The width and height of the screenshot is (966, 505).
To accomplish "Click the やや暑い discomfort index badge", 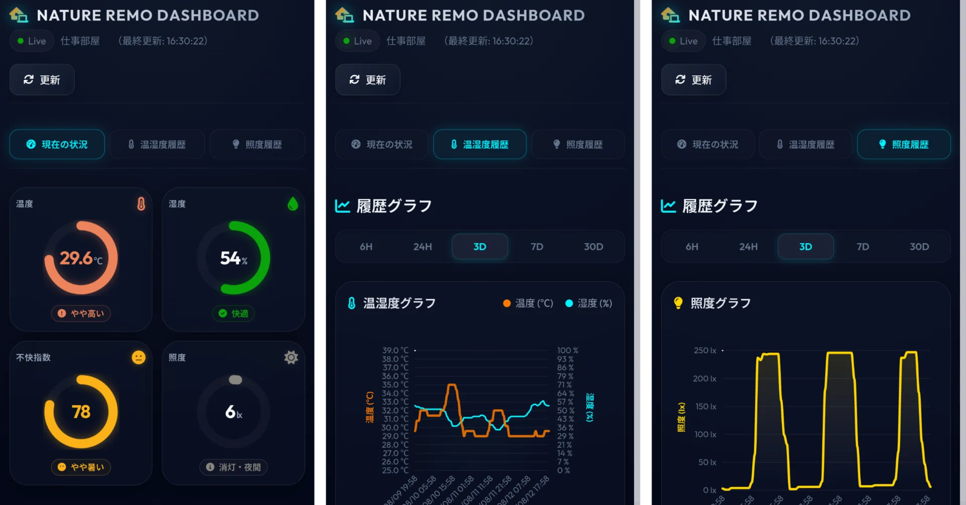I will (81, 467).
